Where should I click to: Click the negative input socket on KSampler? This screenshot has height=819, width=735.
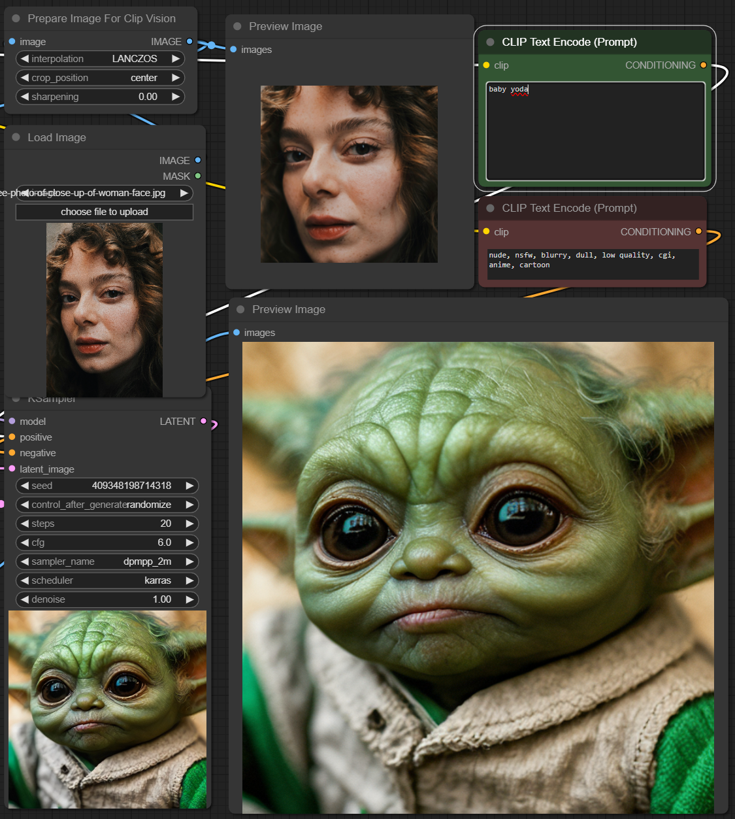(12, 453)
